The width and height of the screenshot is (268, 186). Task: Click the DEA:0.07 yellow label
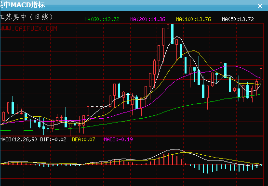[x=83, y=139]
